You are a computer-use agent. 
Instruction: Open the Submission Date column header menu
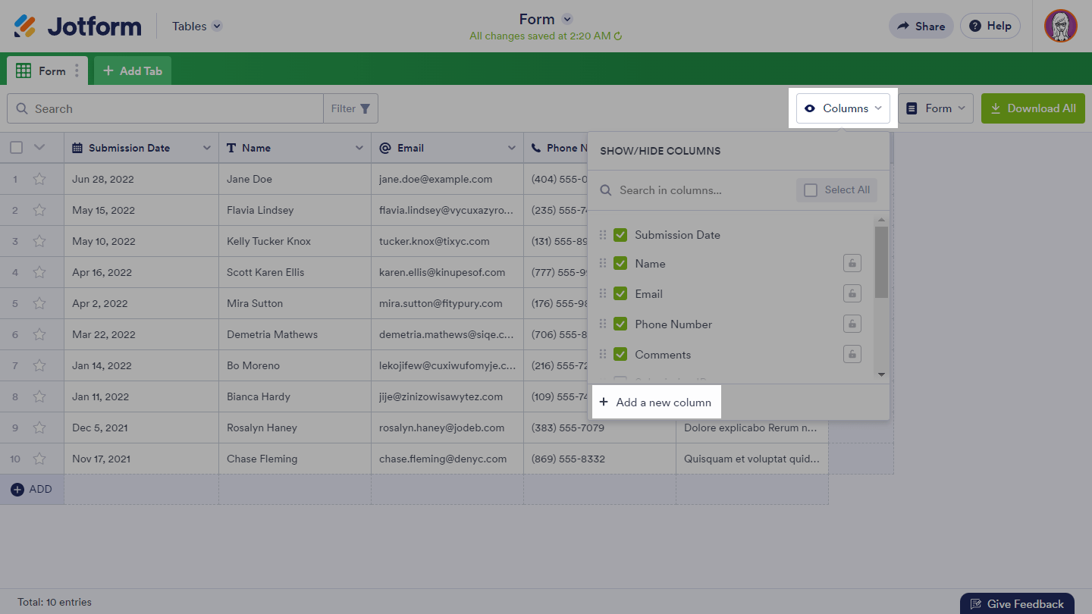pyautogui.click(x=206, y=148)
